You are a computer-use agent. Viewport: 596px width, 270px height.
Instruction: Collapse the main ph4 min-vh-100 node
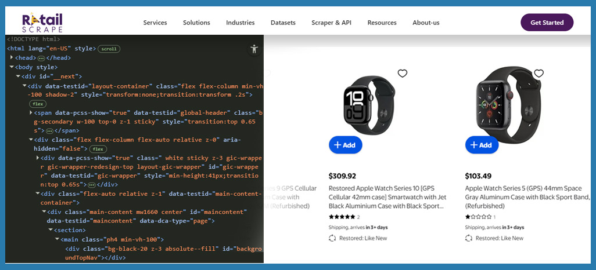pyautogui.click(x=57, y=239)
